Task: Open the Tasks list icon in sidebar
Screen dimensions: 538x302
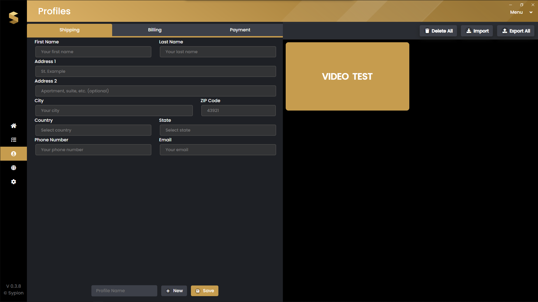Action: [13, 140]
